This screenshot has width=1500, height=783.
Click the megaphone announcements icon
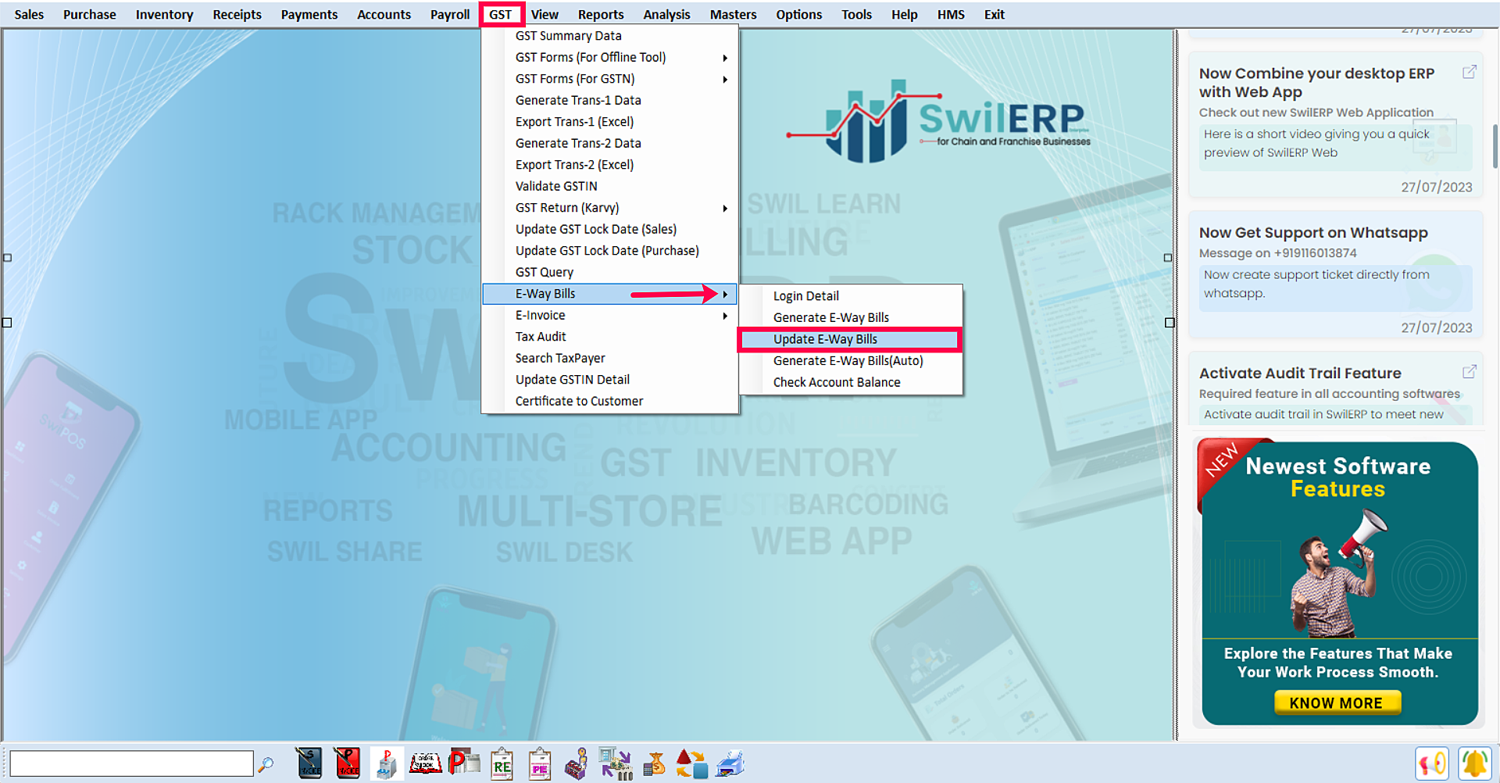(x=1432, y=763)
